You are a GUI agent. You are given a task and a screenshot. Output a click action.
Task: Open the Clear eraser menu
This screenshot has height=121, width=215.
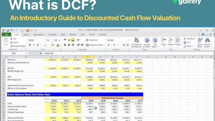(188, 46)
